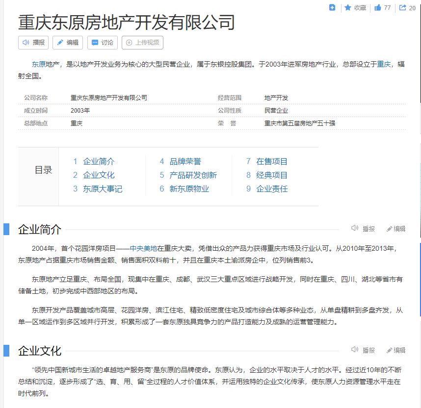Click the speaker icon in title 播报 button
Image resolution: width=421 pixels, height=408 pixels.
click(x=26, y=43)
